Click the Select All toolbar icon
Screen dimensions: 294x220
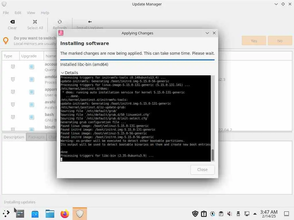click(35, 22)
